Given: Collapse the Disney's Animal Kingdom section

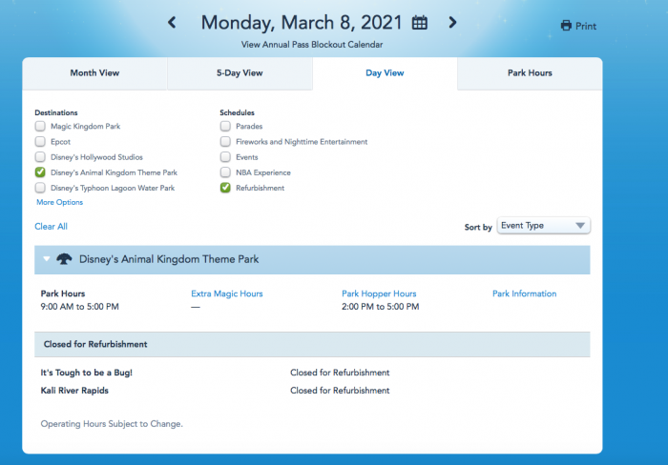Looking at the screenshot, I should click(x=46, y=259).
